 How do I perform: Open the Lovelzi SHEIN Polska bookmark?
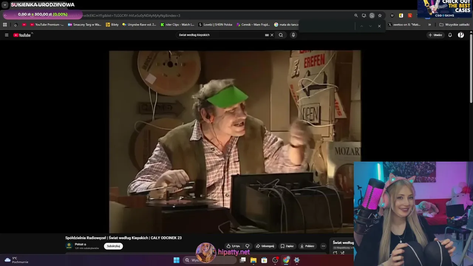215,25
